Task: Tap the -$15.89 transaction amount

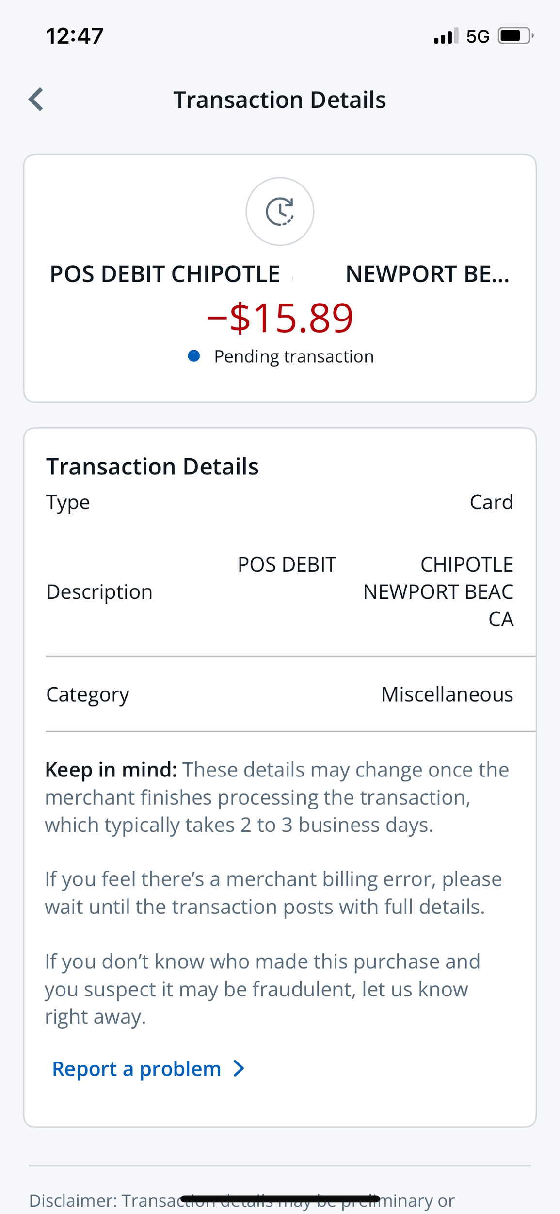Action: pyautogui.click(x=280, y=318)
